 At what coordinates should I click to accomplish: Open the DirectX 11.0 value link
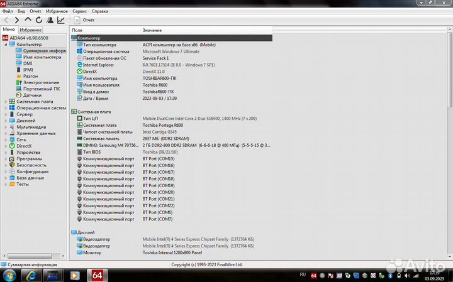coord(154,72)
